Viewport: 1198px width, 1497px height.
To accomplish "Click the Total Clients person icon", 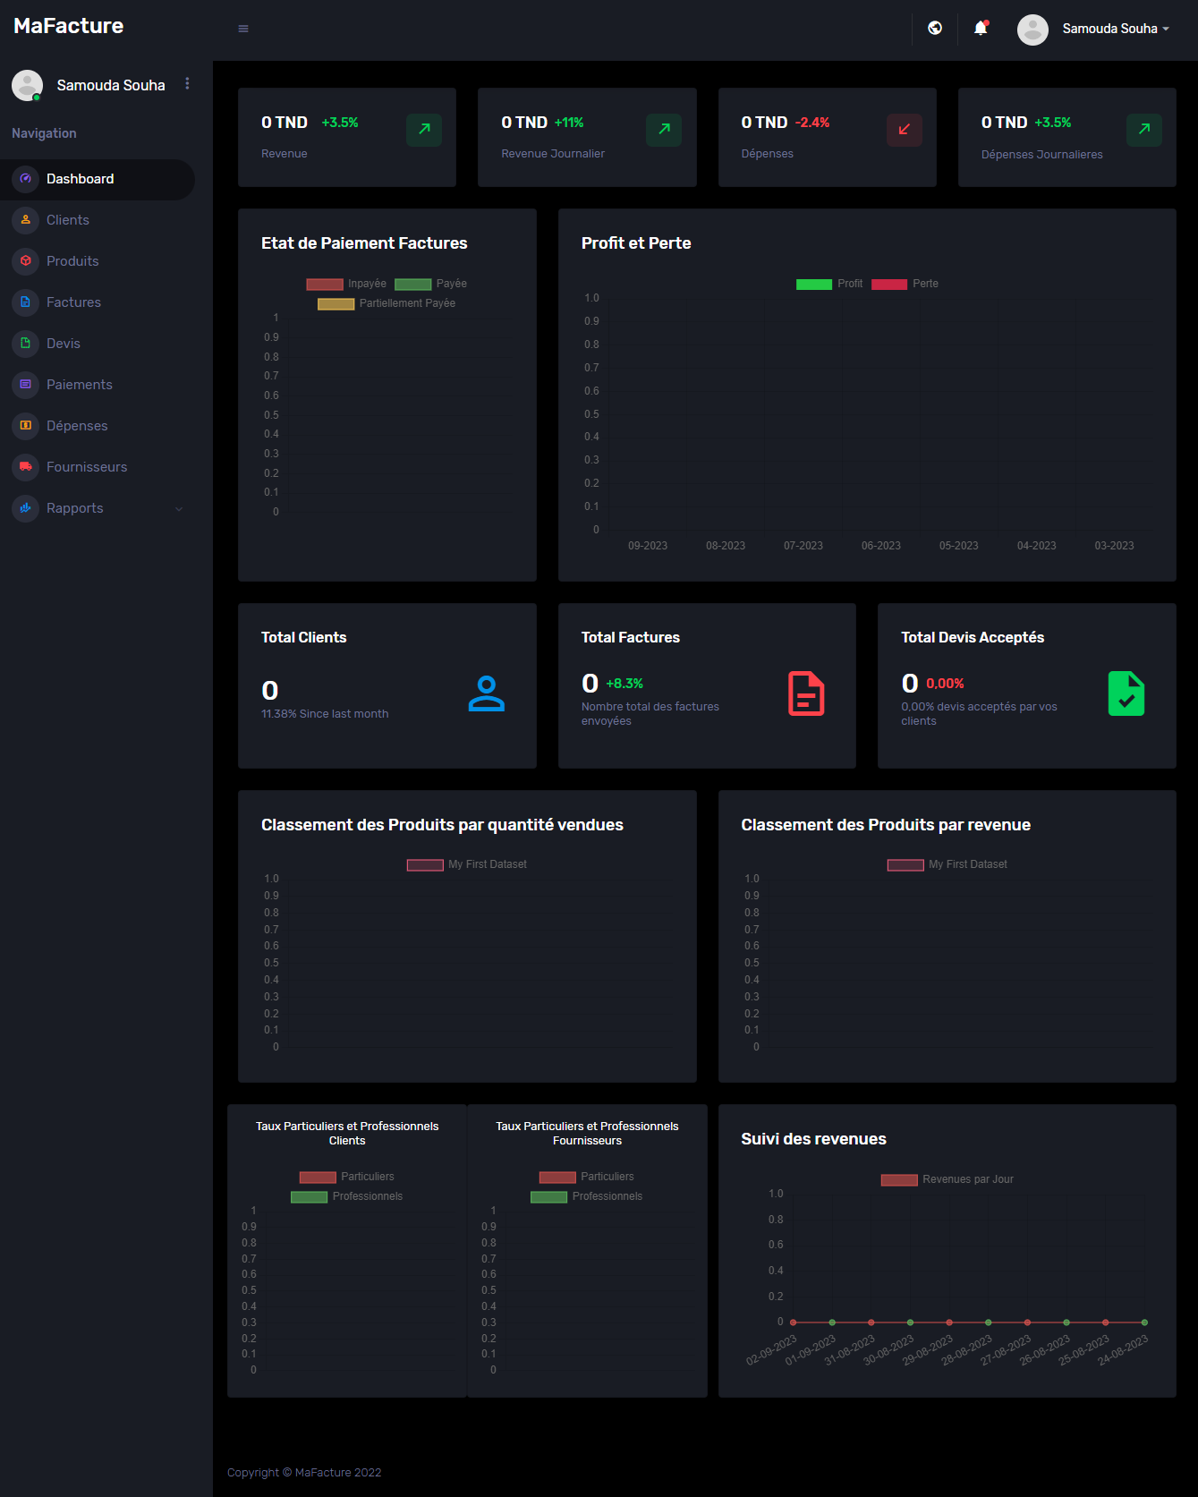I will (487, 693).
